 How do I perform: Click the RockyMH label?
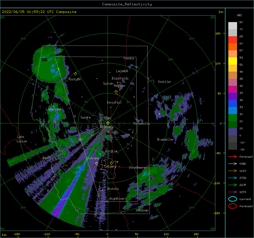pyautogui.click(x=75, y=79)
